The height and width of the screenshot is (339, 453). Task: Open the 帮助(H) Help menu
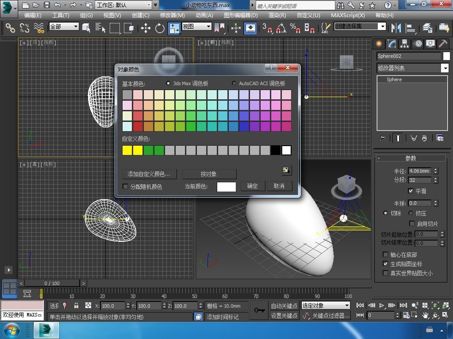click(384, 15)
